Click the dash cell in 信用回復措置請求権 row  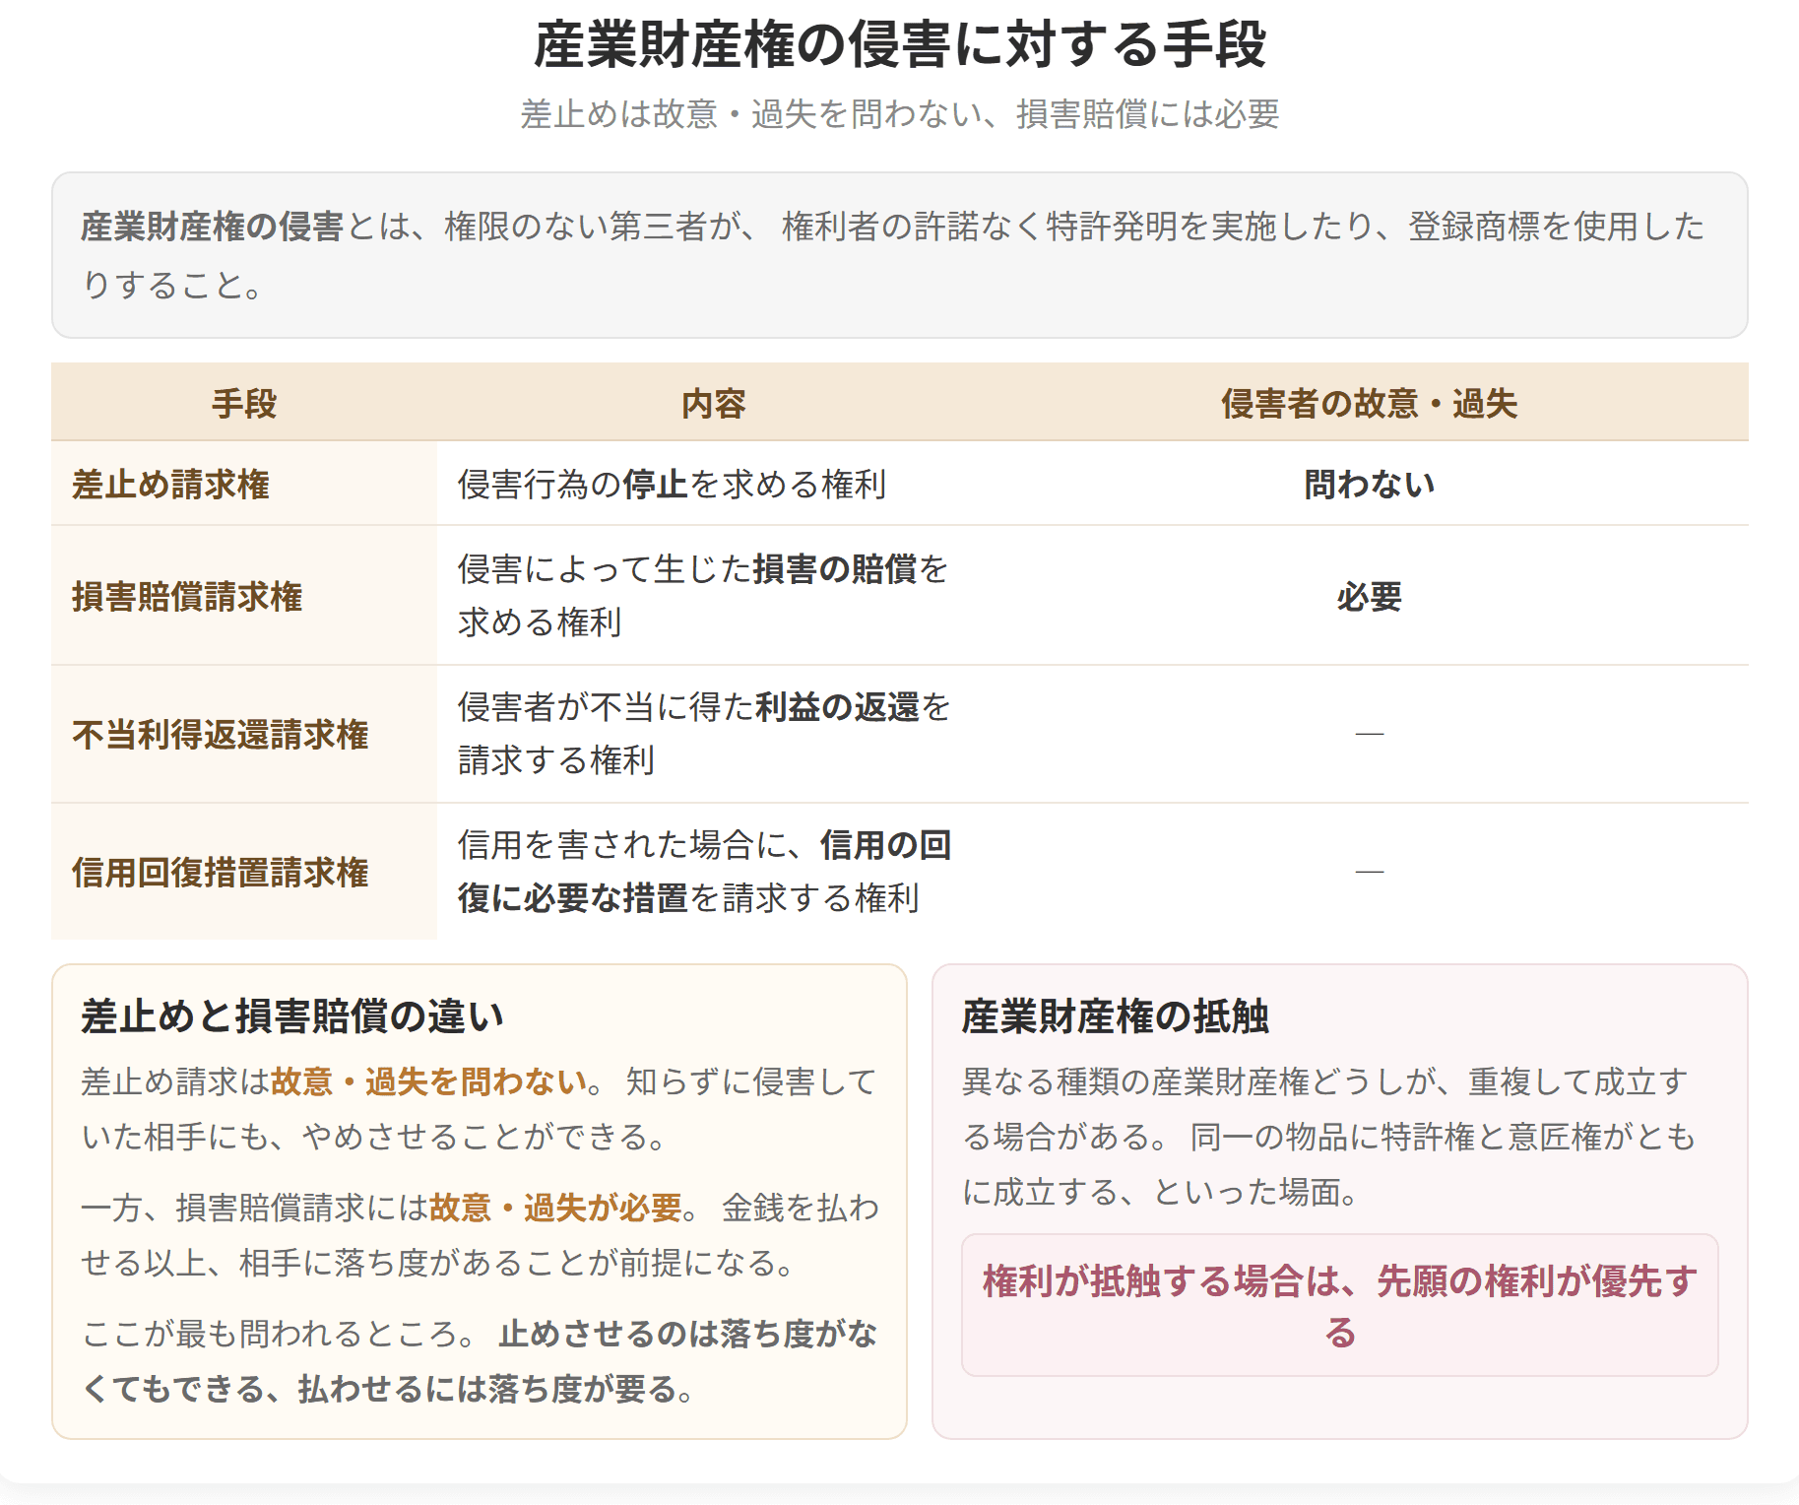(x=1369, y=872)
